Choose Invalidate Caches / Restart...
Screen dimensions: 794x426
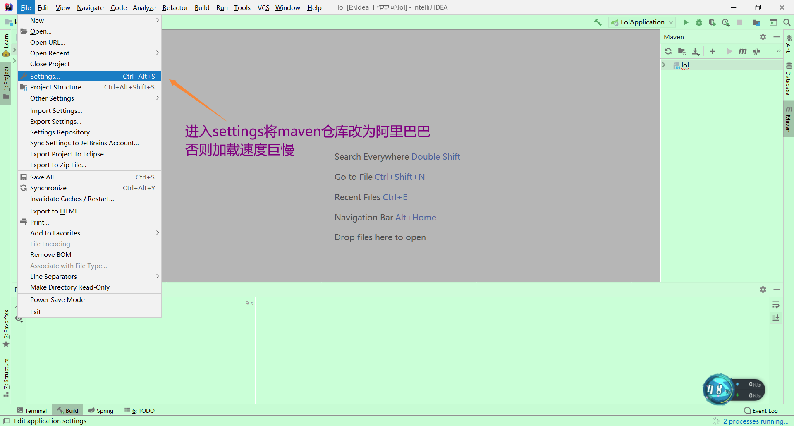[89, 199]
